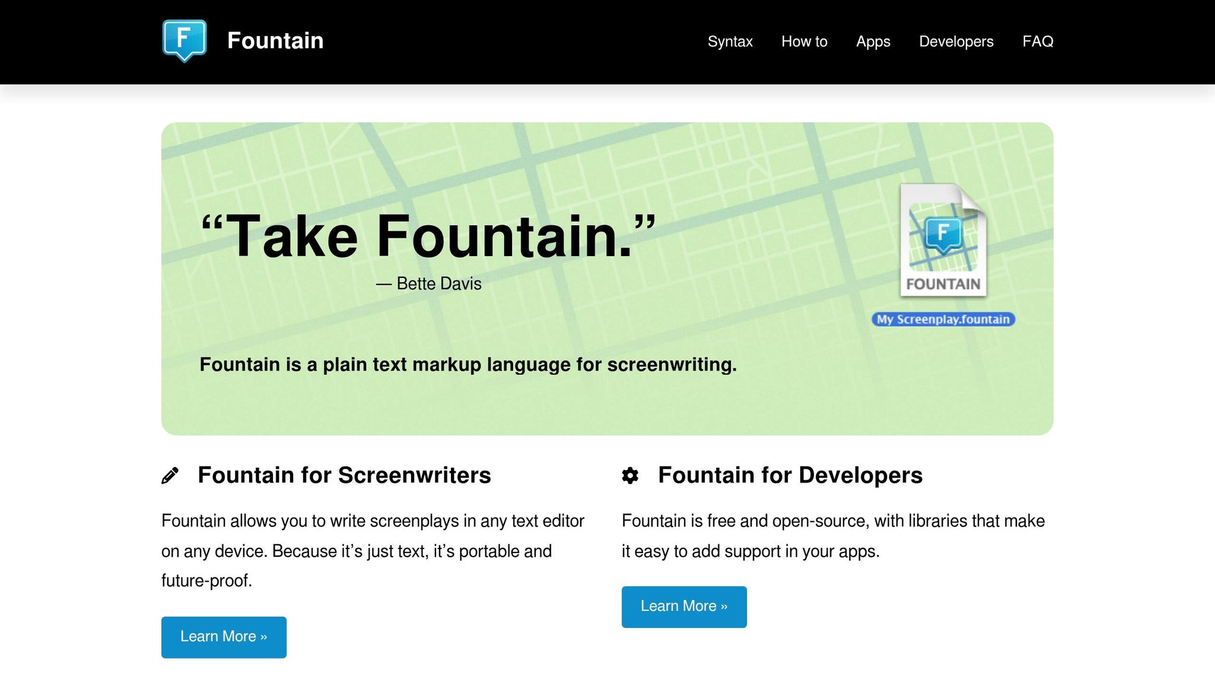Click the Bette Davis attribution text
Viewport: 1215px width, 683px height.
tap(429, 283)
